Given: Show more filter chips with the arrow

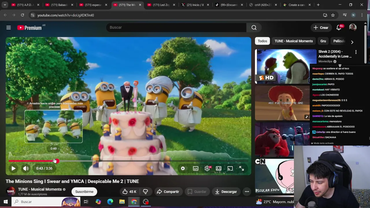Looking at the screenshot, I should click(352, 42).
